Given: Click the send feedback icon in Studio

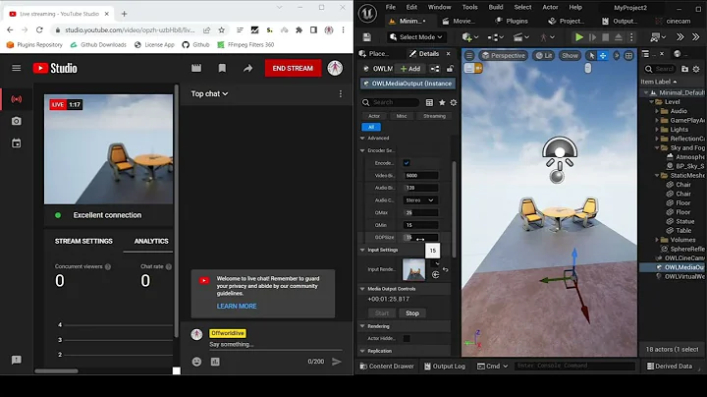Looking at the screenshot, I should 17,360.
